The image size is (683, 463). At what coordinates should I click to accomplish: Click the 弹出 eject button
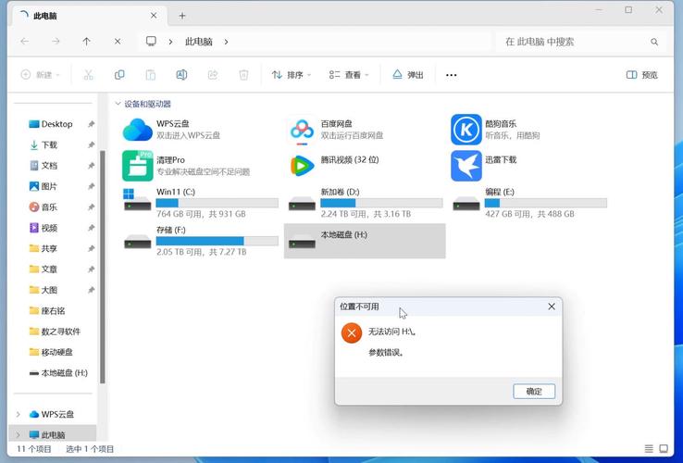pyautogui.click(x=408, y=75)
